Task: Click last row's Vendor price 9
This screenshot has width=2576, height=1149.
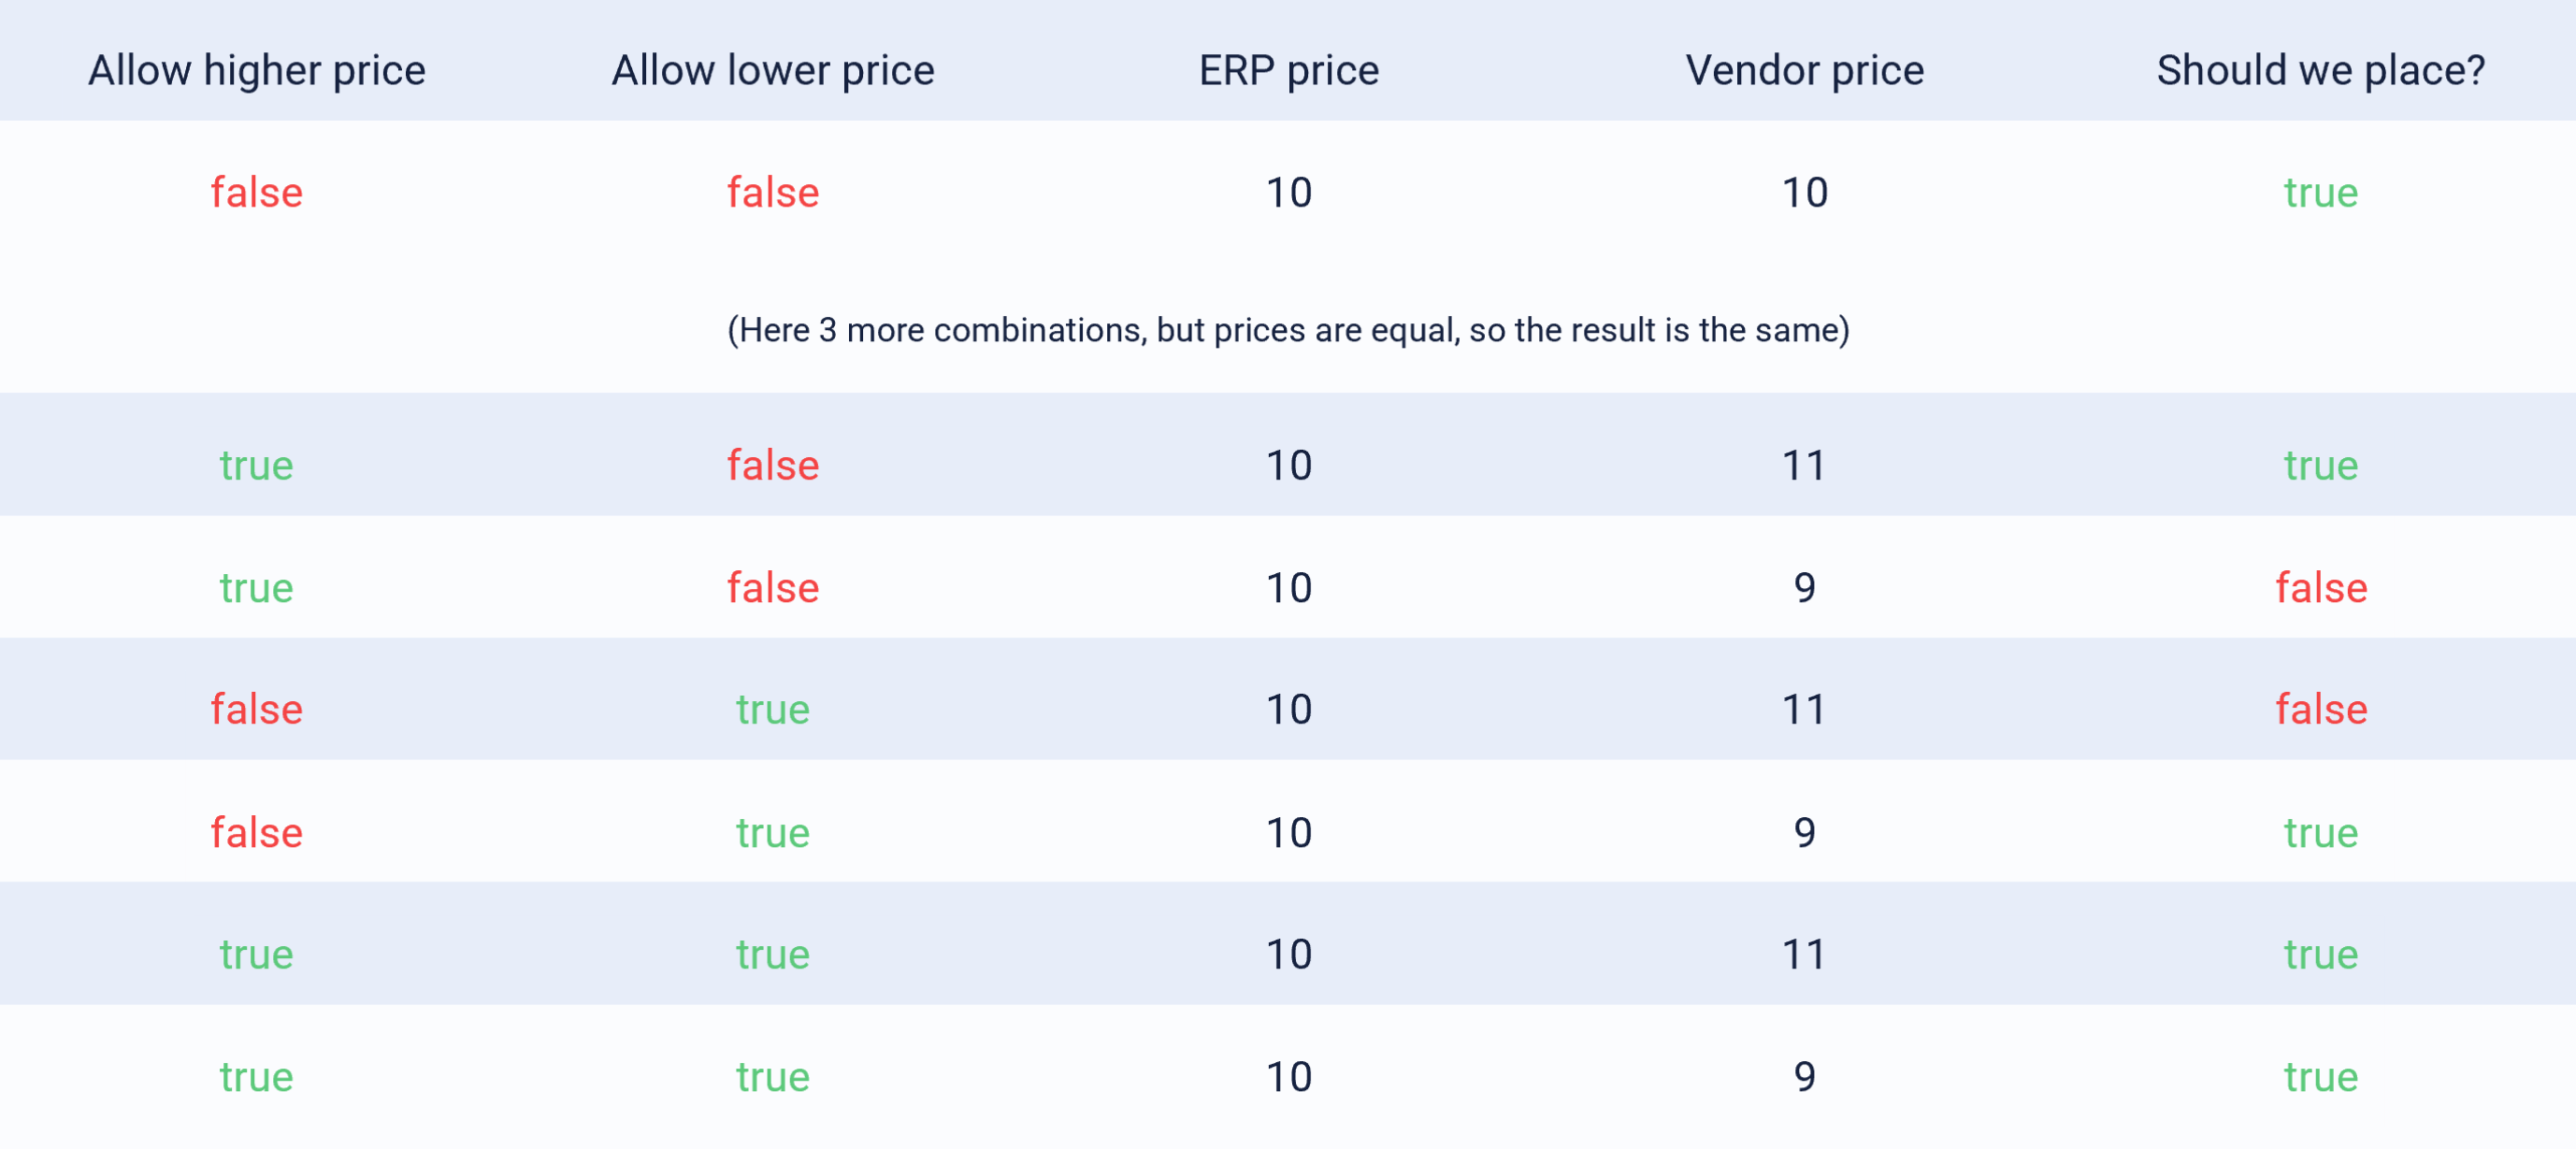Action: 1804,1077
